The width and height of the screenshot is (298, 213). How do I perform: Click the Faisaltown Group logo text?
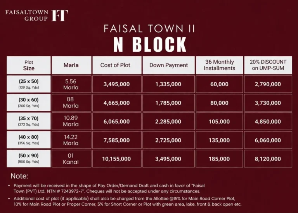click(27, 16)
